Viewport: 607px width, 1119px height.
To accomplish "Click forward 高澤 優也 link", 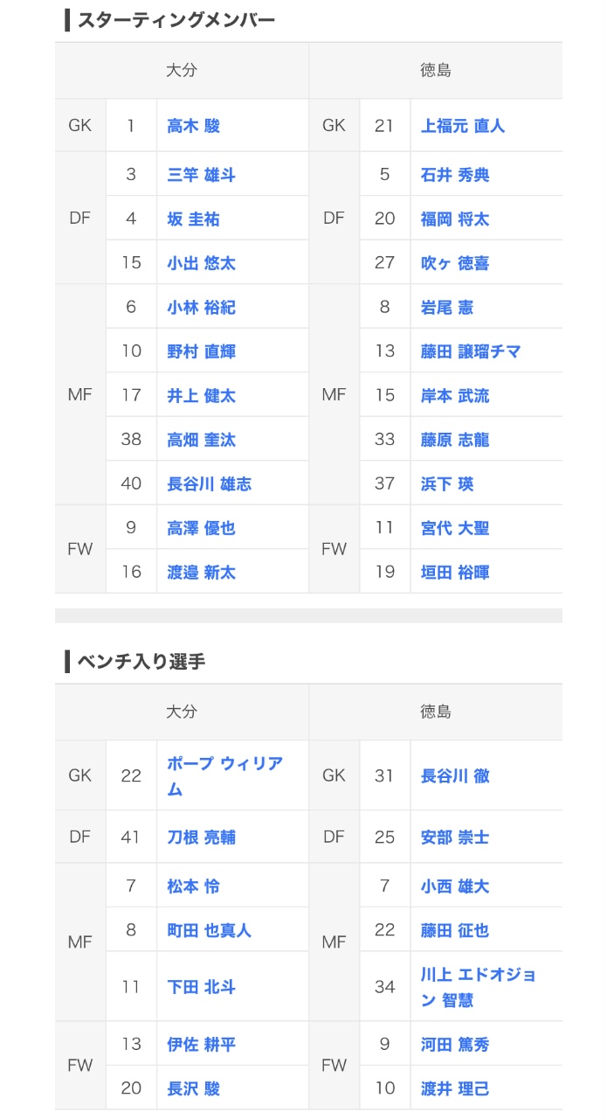I will [x=201, y=528].
